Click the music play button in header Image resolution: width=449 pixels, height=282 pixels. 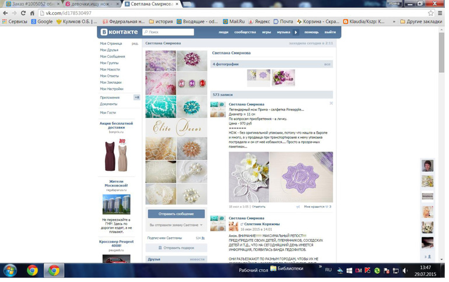pyautogui.click(x=296, y=32)
